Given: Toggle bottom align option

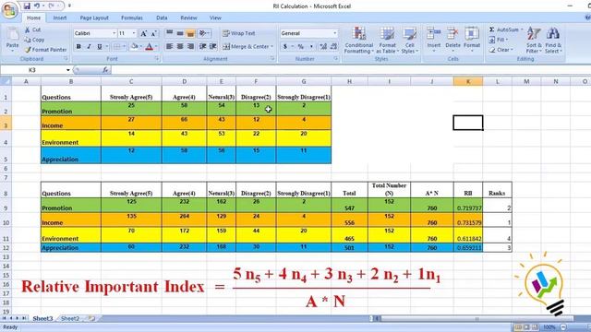Looking at the screenshot, I should point(191,33).
